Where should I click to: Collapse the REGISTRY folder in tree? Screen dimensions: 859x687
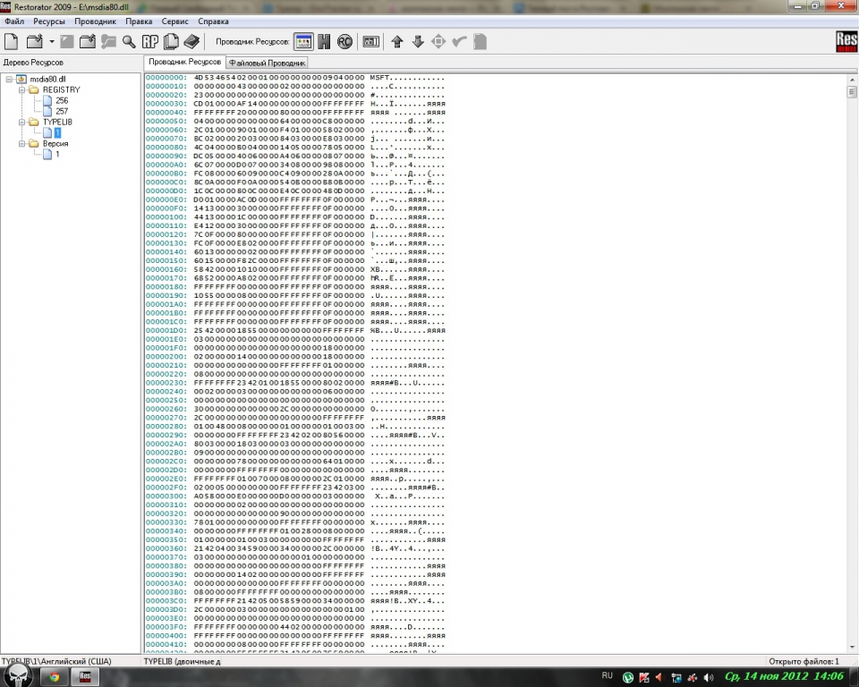tap(22, 90)
